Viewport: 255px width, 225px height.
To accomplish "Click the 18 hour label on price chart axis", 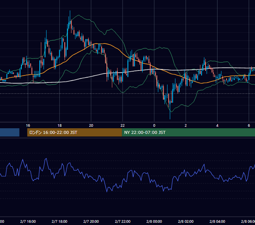I will (60, 126).
